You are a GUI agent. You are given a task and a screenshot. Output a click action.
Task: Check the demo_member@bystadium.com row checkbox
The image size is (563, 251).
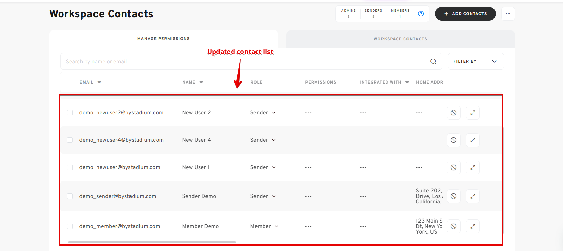point(70,226)
